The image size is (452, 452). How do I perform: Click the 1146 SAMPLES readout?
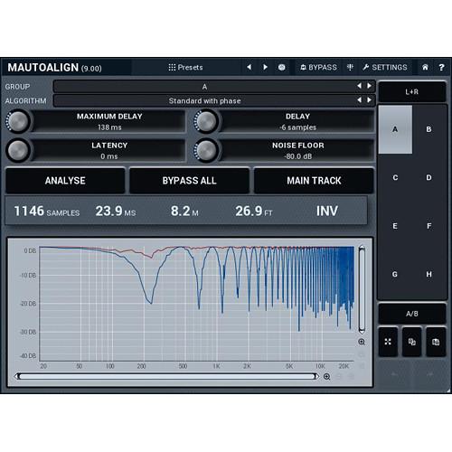point(47,211)
